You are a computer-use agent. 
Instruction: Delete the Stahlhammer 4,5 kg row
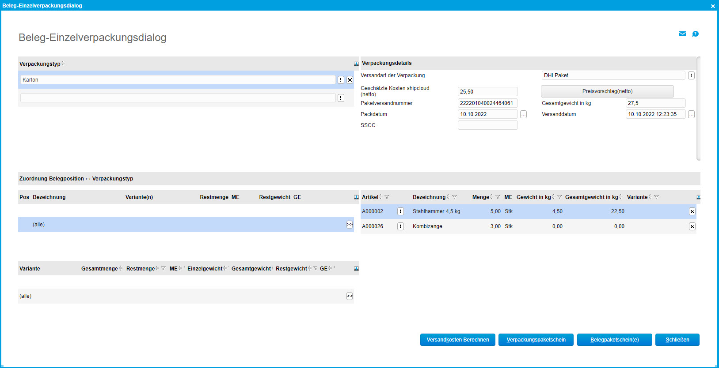click(692, 211)
